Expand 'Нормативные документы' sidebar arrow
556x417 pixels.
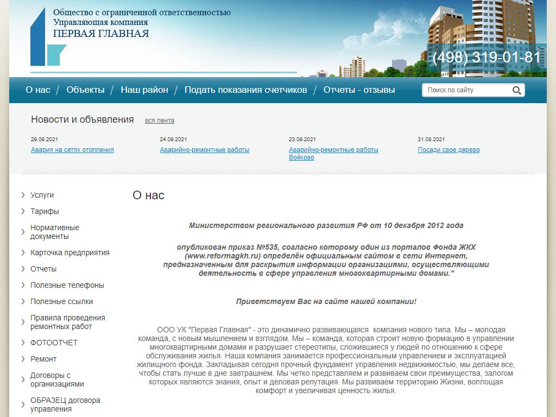pyautogui.click(x=23, y=232)
